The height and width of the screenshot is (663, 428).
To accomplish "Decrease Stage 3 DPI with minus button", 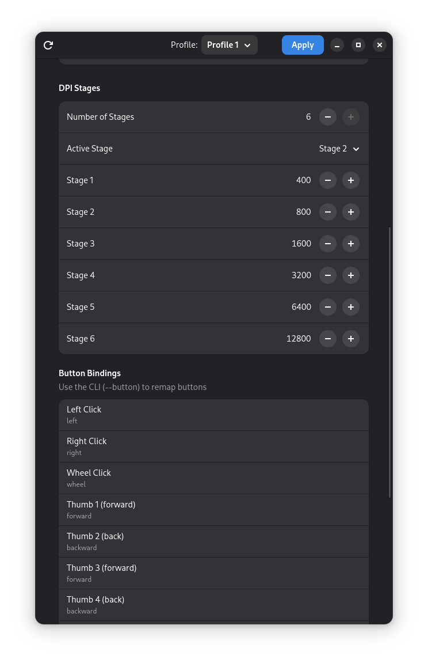I will 327,244.
